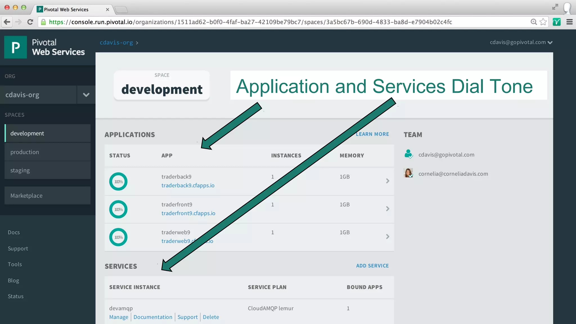
Task: Expand traderfront9 row chevron
Action: coord(388,209)
